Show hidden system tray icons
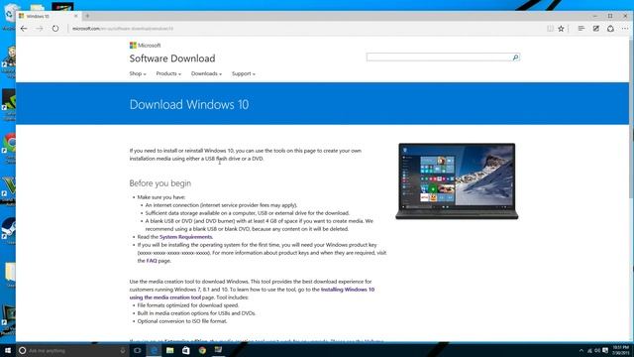 581,350
